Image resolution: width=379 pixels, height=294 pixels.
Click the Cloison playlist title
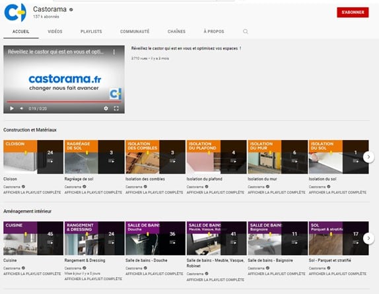click(x=10, y=179)
